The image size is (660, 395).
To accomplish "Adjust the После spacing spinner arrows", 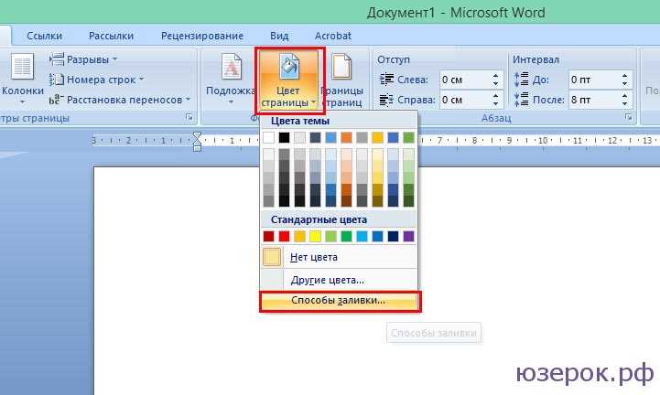I will point(624,100).
